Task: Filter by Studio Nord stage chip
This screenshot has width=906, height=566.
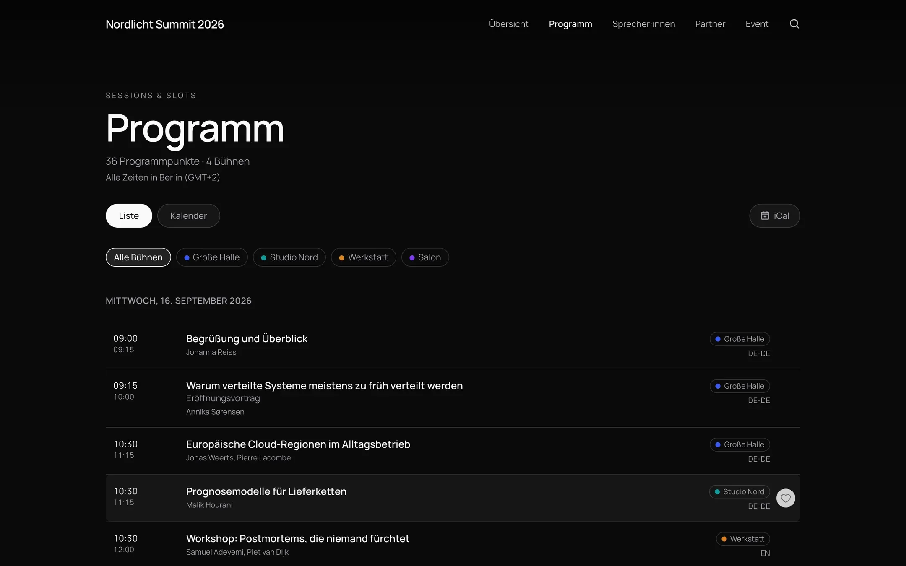Action: click(x=289, y=257)
